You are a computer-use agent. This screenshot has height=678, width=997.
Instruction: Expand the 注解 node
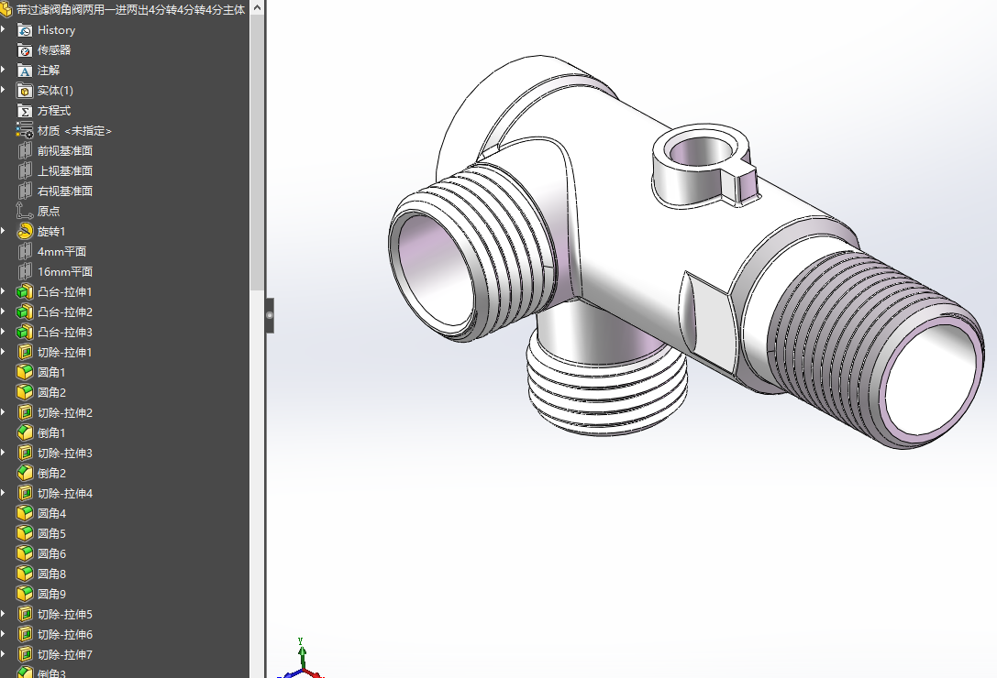click(3, 71)
